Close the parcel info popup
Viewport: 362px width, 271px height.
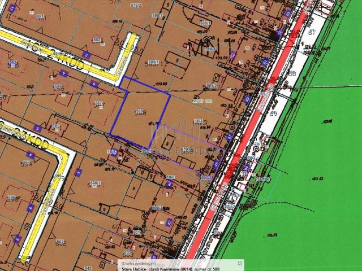tap(240, 264)
